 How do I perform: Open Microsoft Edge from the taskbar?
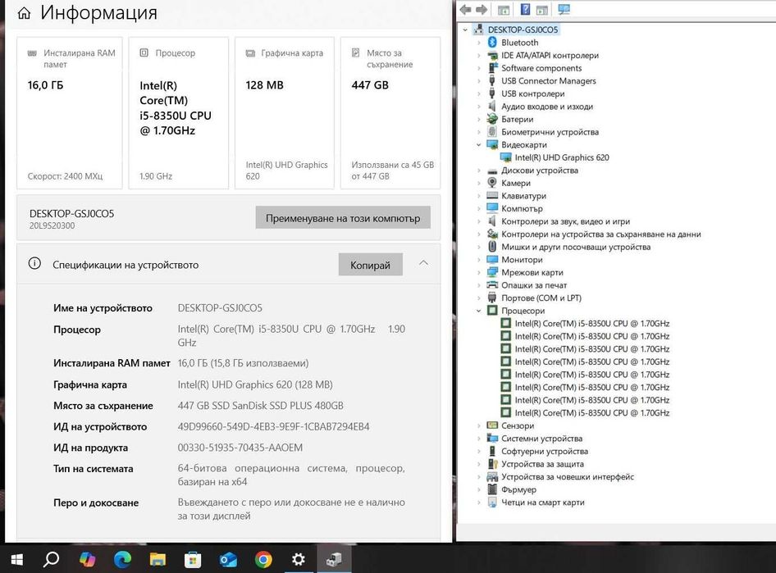click(122, 559)
